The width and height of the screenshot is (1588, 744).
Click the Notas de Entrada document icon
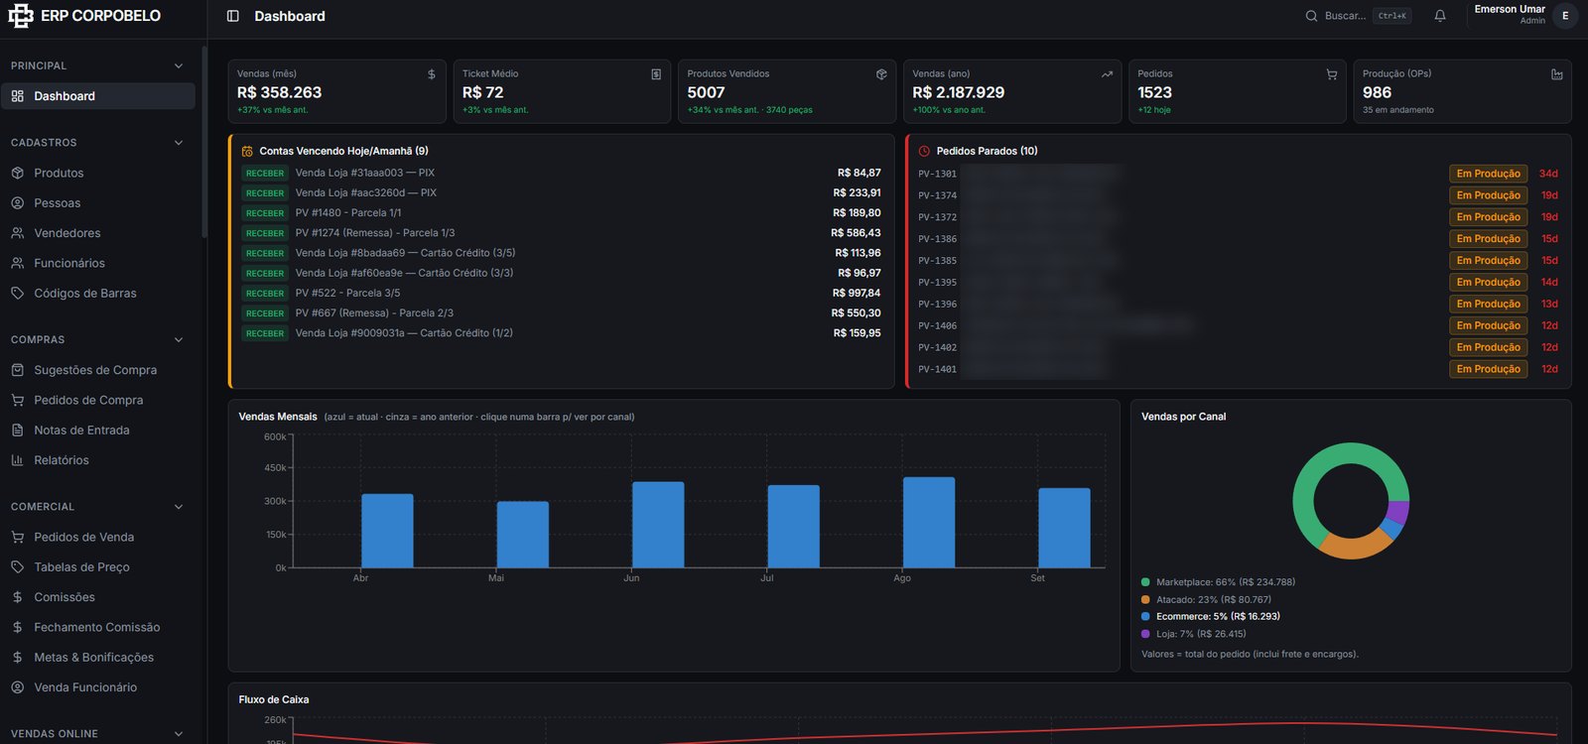click(x=18, y=430)
